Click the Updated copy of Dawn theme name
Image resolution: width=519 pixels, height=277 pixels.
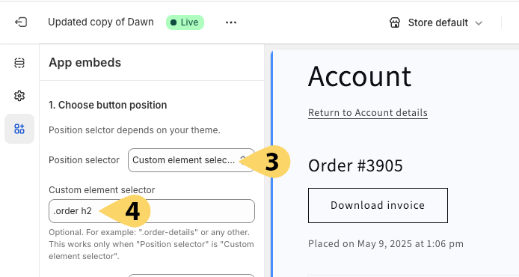point(101,22)
